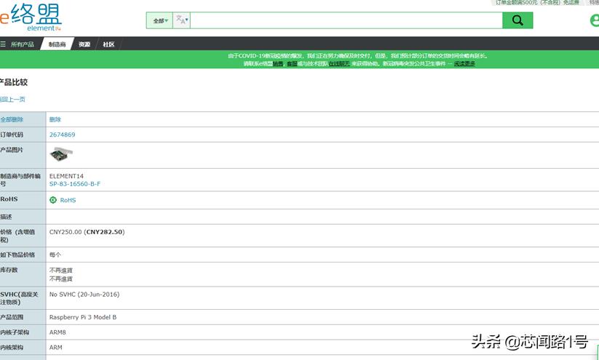Go back via 返回上一页 link
Viewport: 599px width, 360px height.
(x=12, y=99)
